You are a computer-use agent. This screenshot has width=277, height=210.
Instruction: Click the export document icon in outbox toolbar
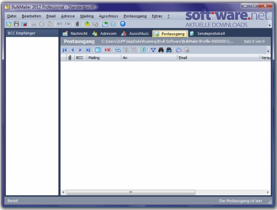(x=187, y=50)
